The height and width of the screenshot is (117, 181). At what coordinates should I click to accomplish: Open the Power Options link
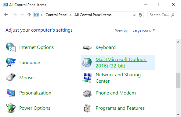pyautogui.click(x=35, y=108)
